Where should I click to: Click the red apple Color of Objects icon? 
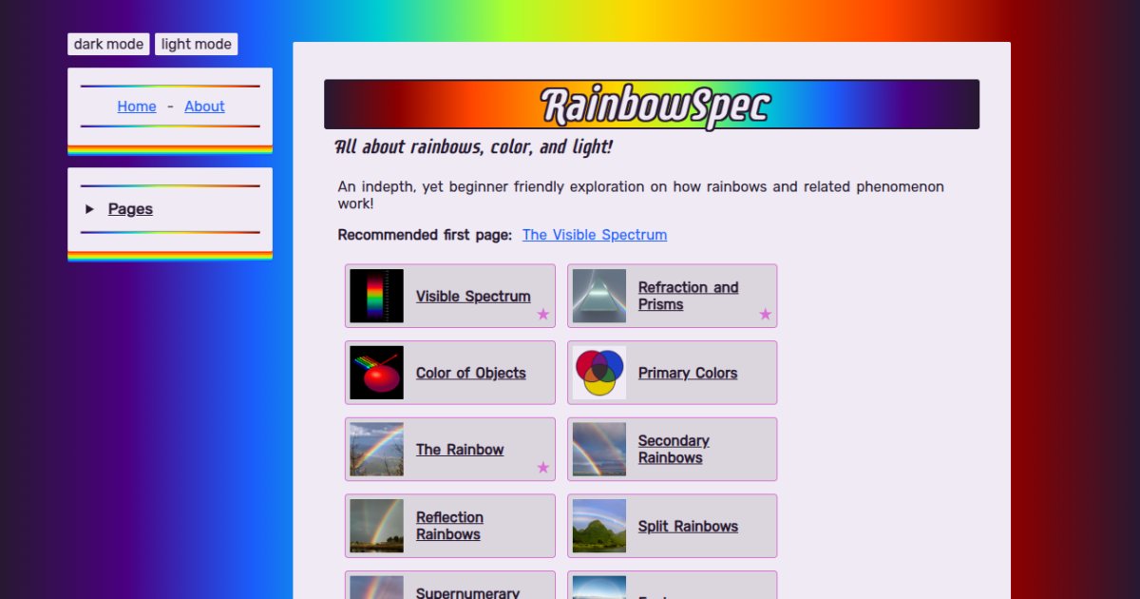376,373
